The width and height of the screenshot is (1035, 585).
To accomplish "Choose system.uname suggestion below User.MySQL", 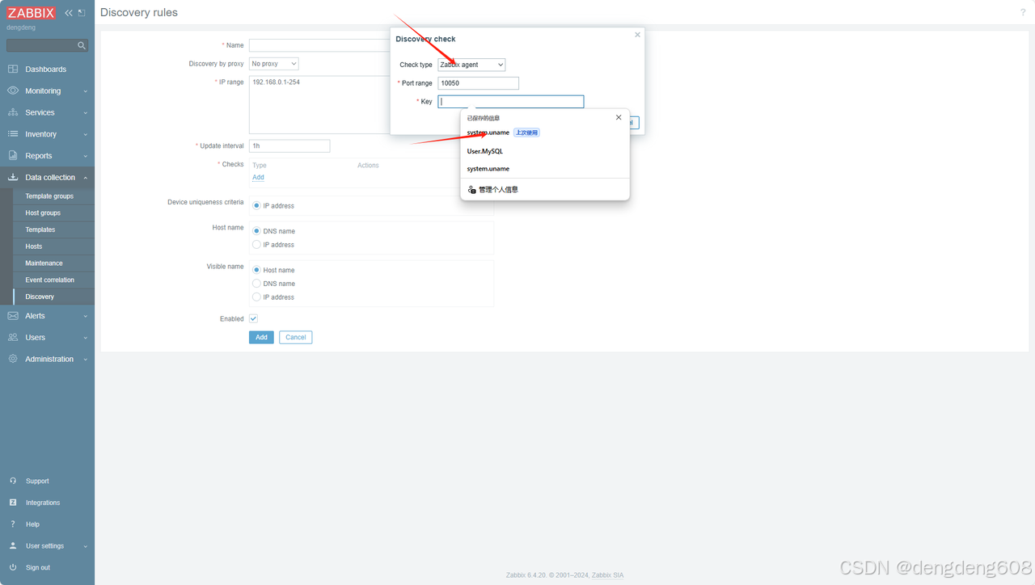I will pyautogui.click(x=545, y=169).
